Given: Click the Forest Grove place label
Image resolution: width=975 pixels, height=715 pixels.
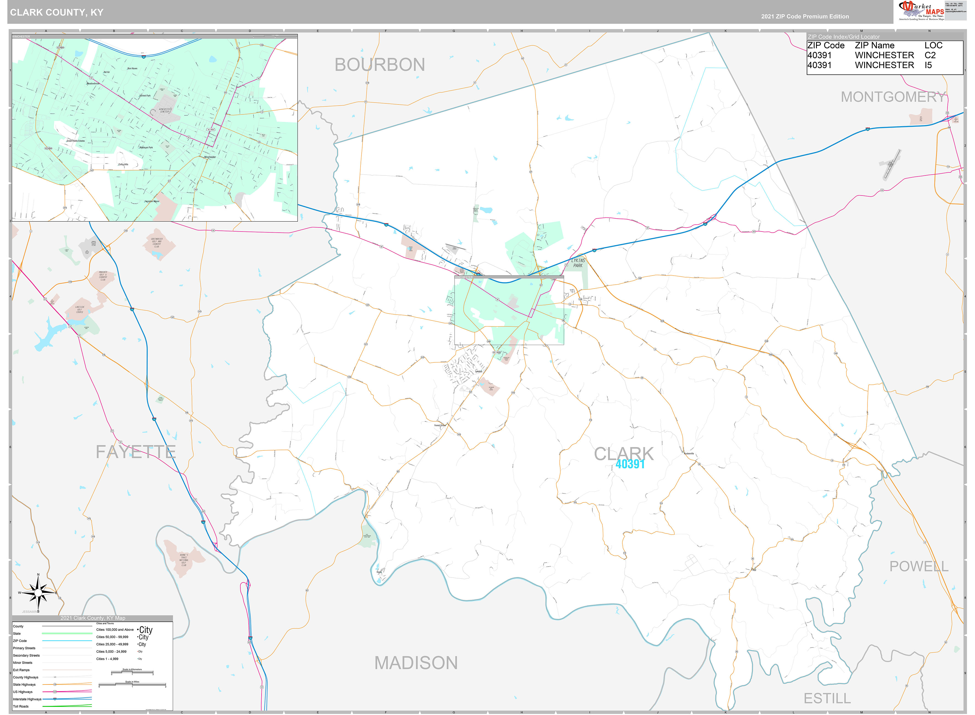Looking at the screenshot, I should click(x=440, y=425).
